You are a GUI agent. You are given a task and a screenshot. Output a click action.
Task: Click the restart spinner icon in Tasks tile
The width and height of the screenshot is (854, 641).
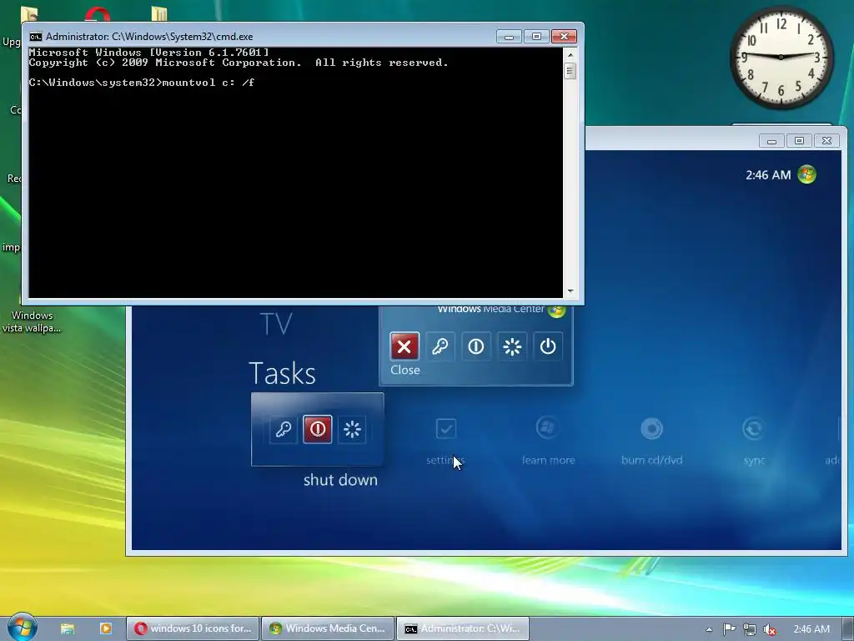click(x=352, y=429)
